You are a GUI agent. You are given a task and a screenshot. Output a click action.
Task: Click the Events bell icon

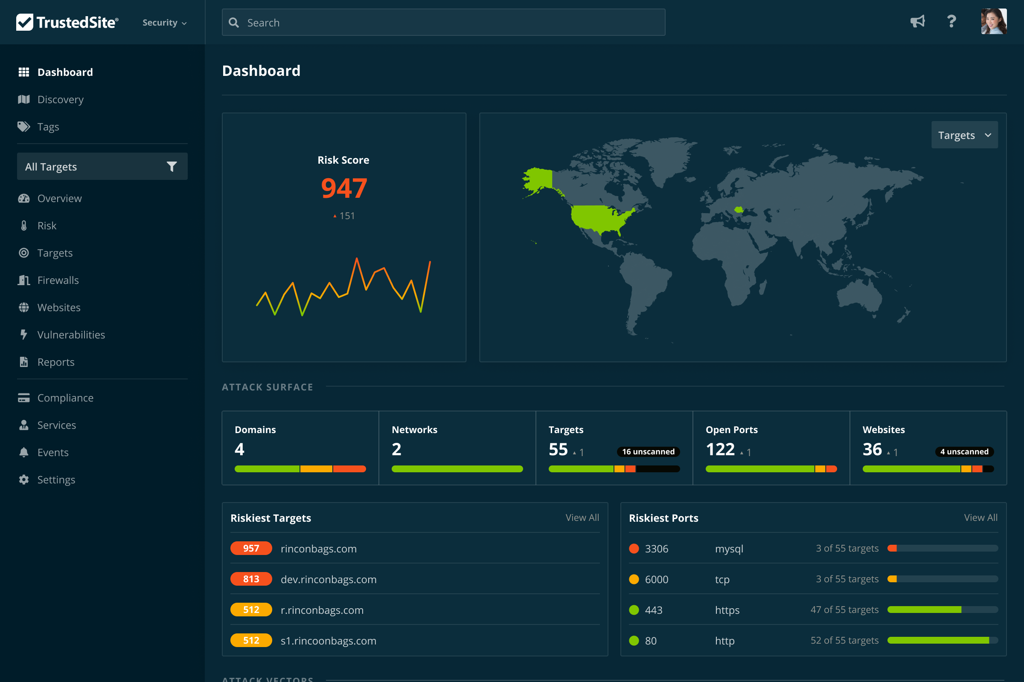click(x=24, y=452)
